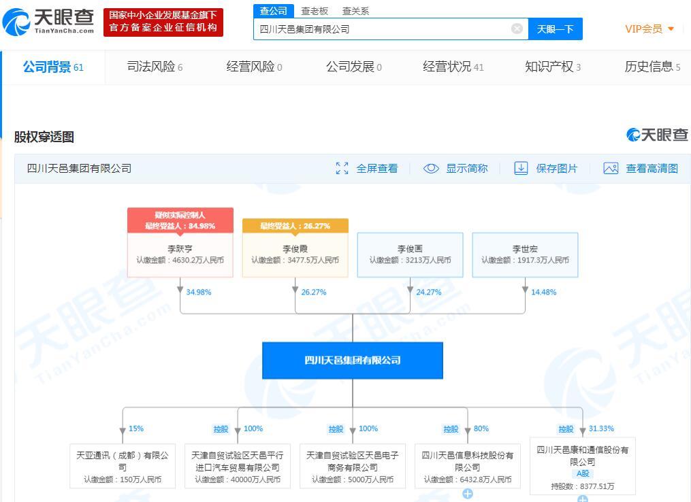The height and width of the screenshot is (502, 691).
Task: Switch to the 查关系 search tab
Action: (x=355, y=11)
